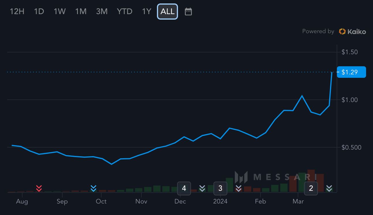Choose the YTD time range
Image resolution: width=373 pixels, height=215 pixels.
click(125, 12)
